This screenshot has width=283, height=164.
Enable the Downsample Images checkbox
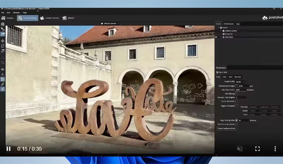click(236, 86)
